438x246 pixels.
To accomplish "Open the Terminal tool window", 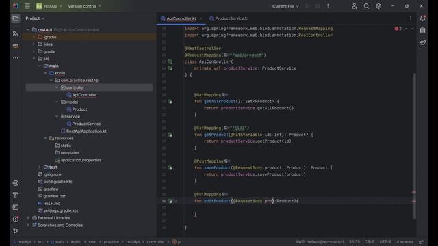I will click(x=16, y=207).
